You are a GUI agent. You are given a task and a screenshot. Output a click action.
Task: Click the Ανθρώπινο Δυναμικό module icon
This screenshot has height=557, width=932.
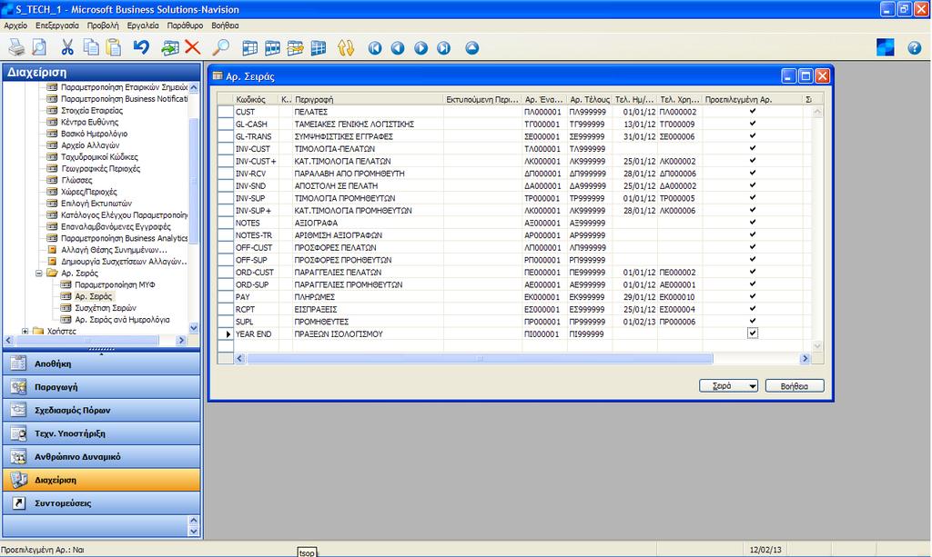(x=18, y=457)
